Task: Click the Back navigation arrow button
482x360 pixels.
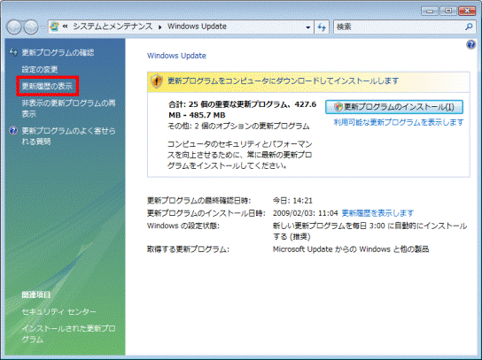Action: click(x=14, y=27)
